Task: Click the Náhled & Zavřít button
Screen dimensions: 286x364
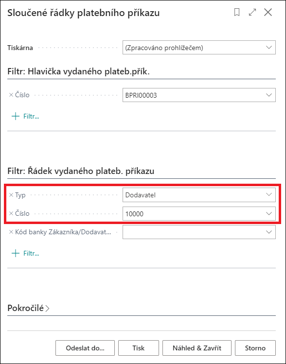Action: click(x=197, y=348)
